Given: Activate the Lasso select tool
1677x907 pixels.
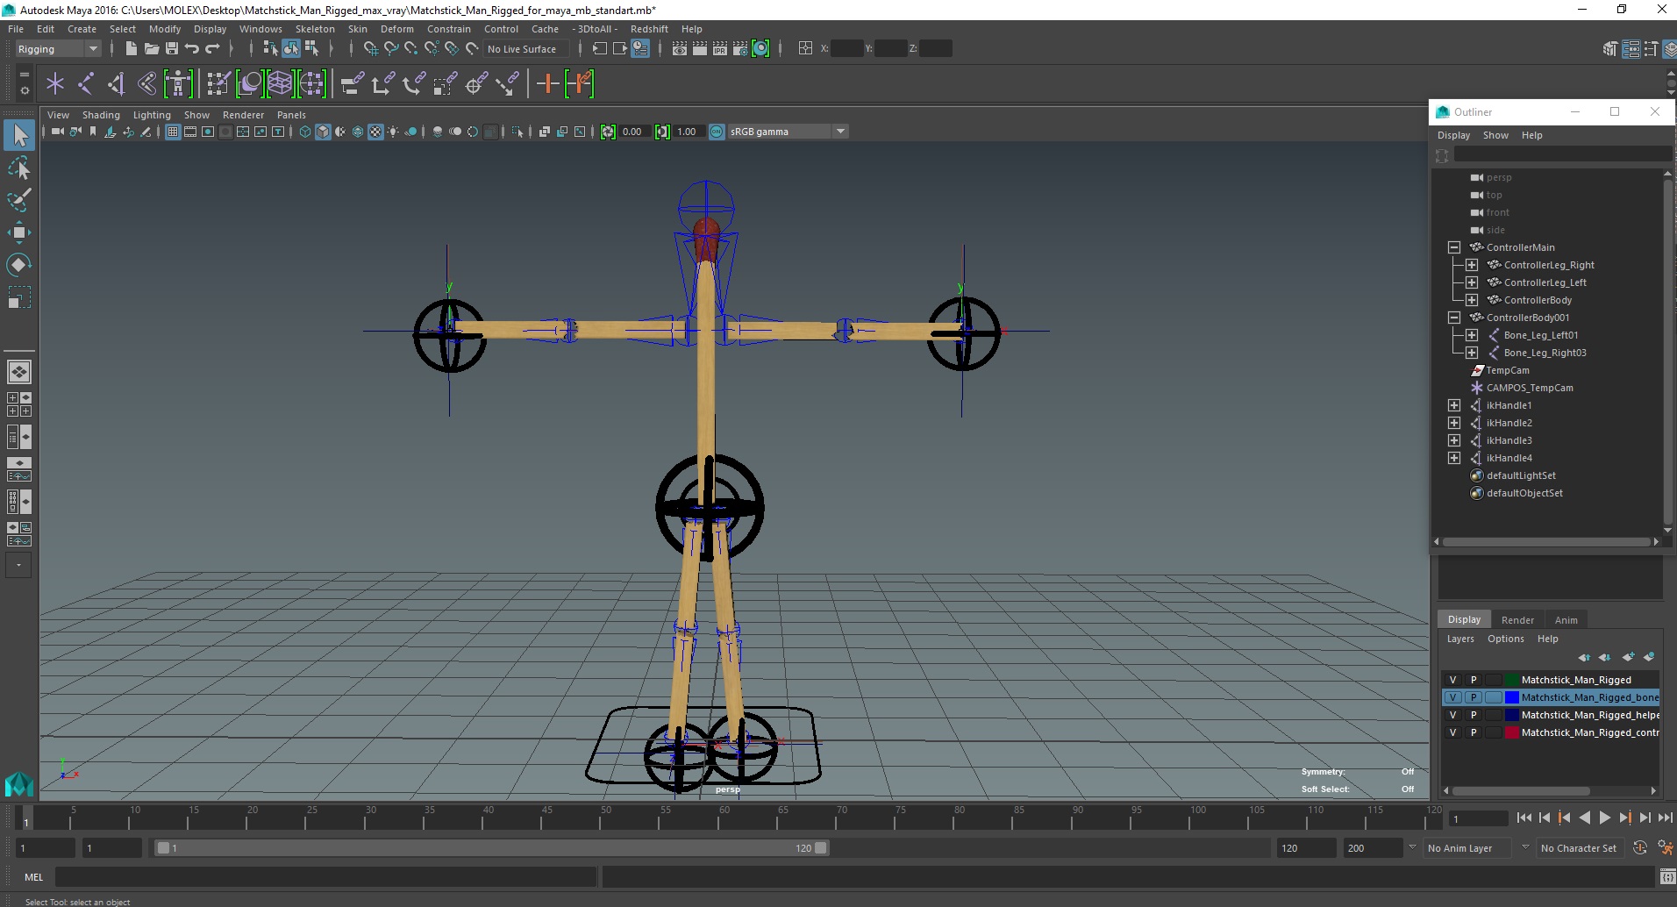Looking at the screenshot, I should tap(19, 168).
